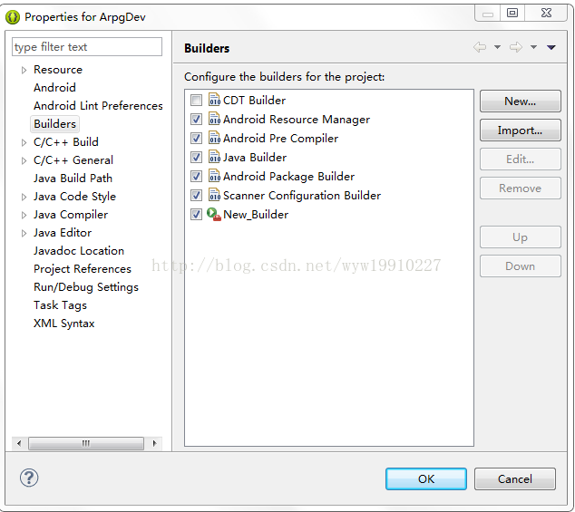Select 'Scanner Configuration Builder' entry text
575x512 pixels.
[302, 196]
